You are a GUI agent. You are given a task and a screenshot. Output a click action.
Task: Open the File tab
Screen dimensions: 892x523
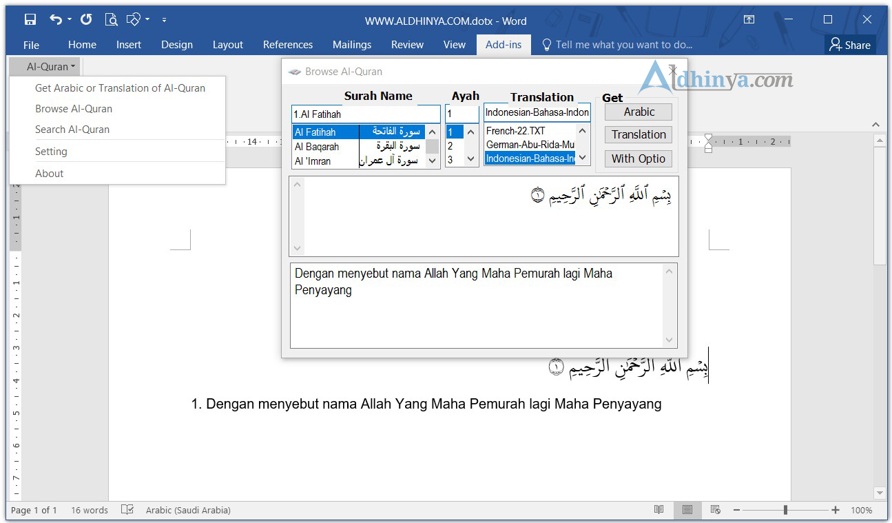point(31,45)
